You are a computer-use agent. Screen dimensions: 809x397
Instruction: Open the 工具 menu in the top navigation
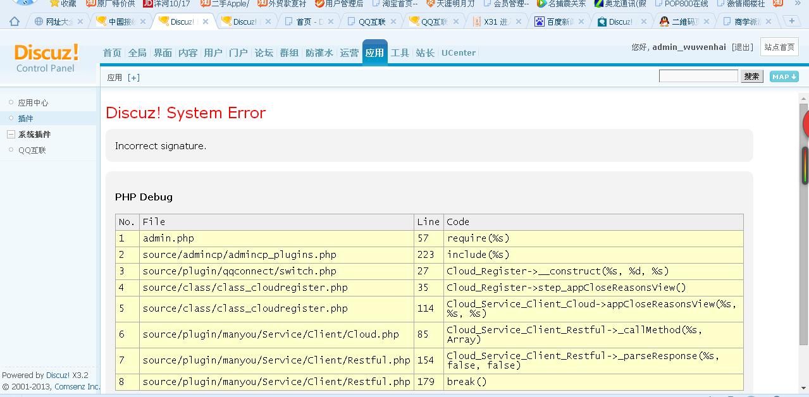click(400, 53)
